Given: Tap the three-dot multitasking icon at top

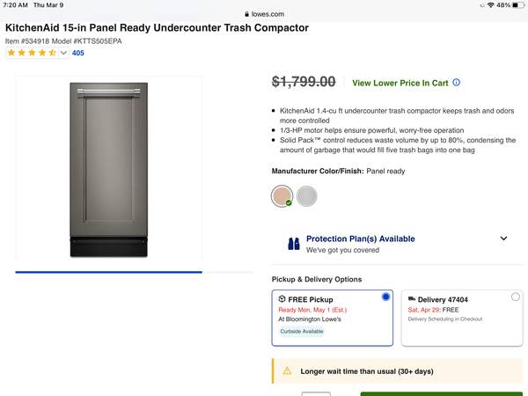Looking at the screenshot, I should click(x=264, y=4).
